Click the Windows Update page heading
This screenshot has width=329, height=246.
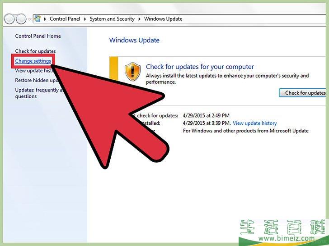coord(134,40)
